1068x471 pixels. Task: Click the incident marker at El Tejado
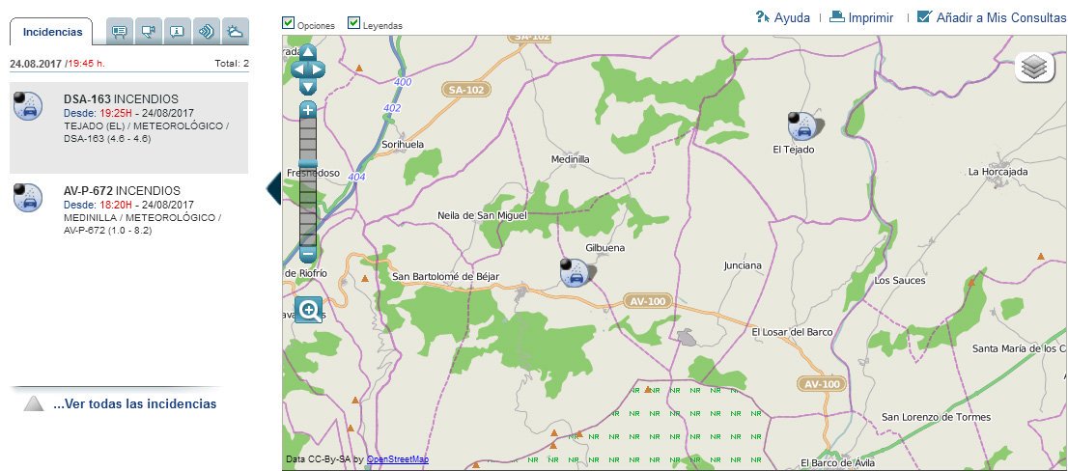tap(803, 125)
